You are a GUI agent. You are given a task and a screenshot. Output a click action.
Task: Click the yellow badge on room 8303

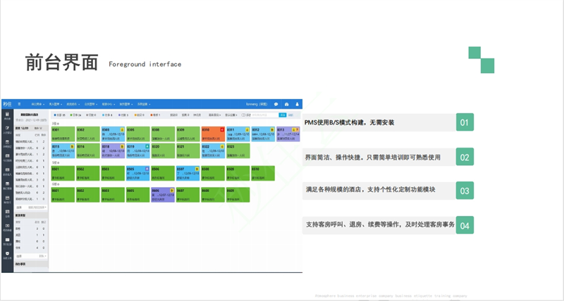pyautogui.click(x=122, y=130)
